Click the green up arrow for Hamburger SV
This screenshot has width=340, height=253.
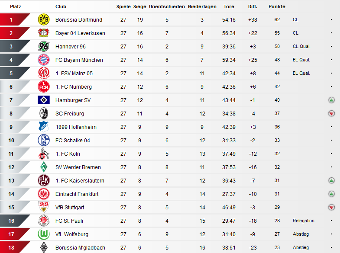click(331, 100)
